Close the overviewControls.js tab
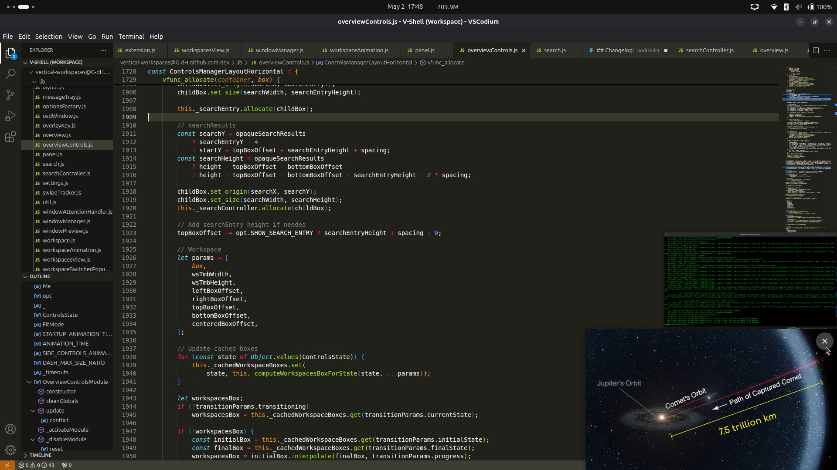The height and width of the screenshot is (470, 837). pos(524,50)
